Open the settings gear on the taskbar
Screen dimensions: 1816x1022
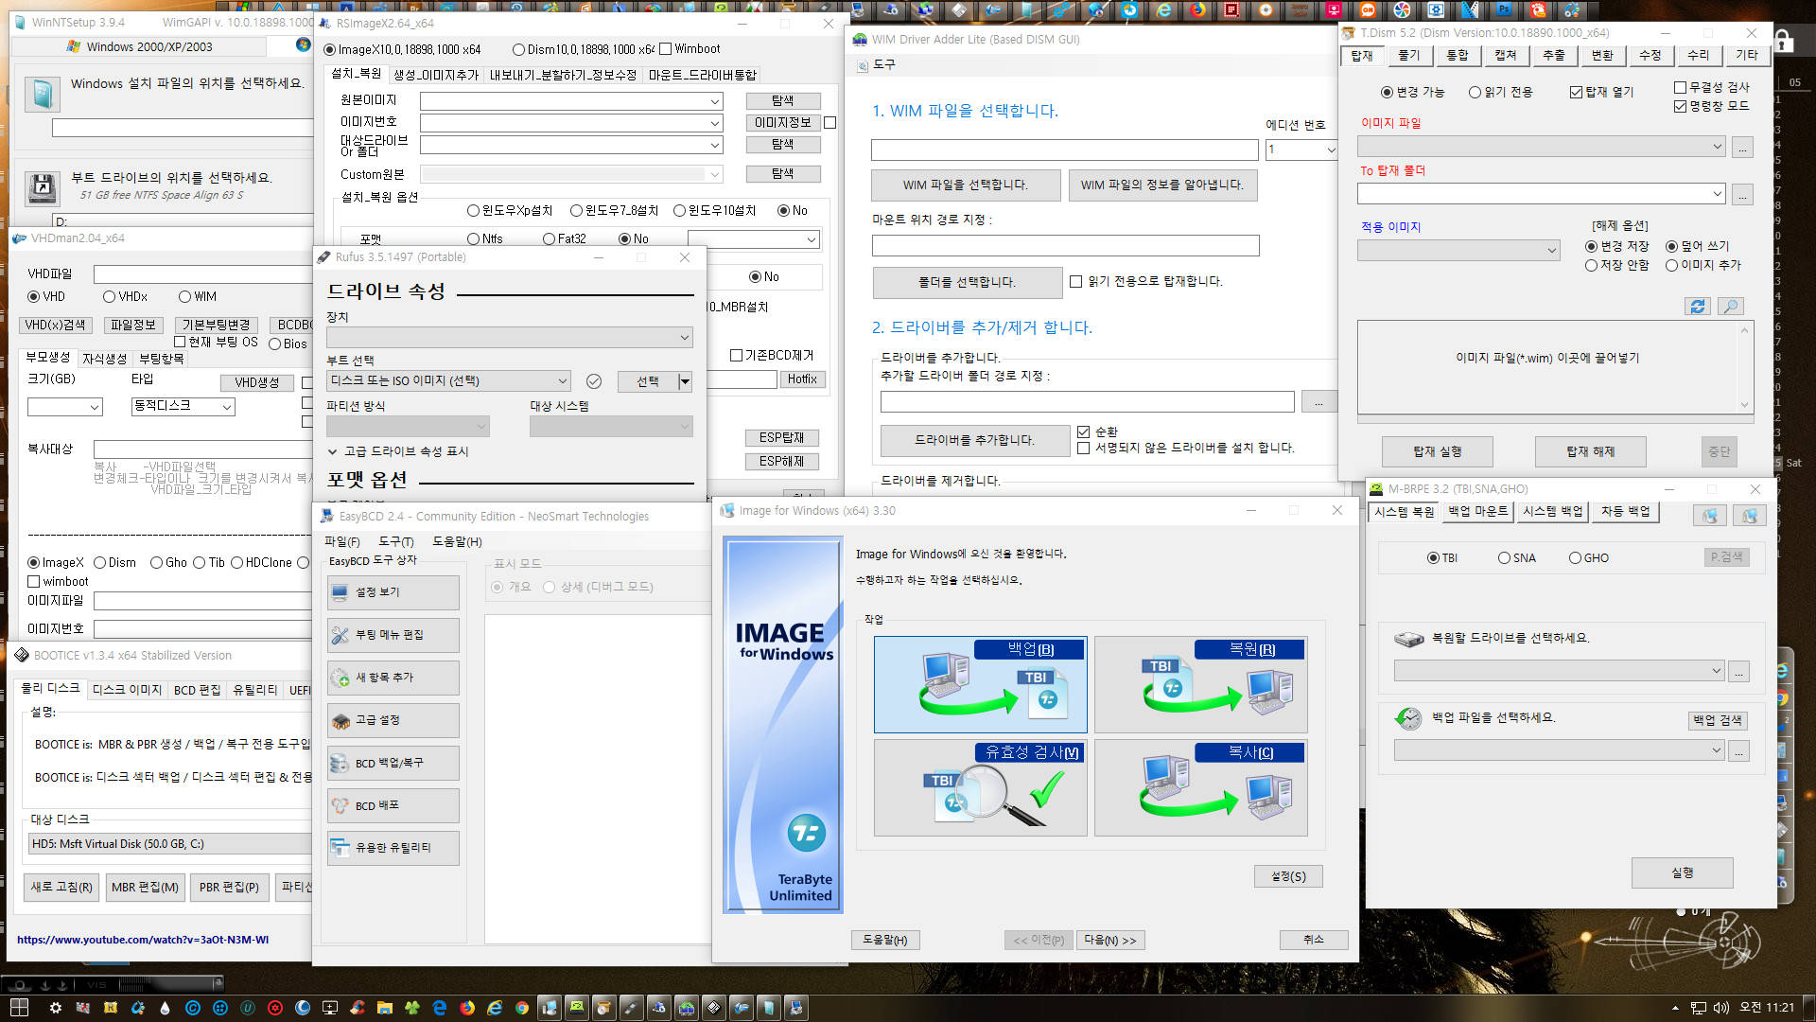pos(56,1008)
